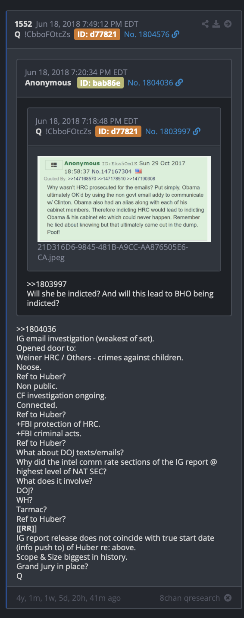Click ID: d77821 badge in nested quote
The height and width of the screenshot is (618, 244).
(x=118, y=131)
